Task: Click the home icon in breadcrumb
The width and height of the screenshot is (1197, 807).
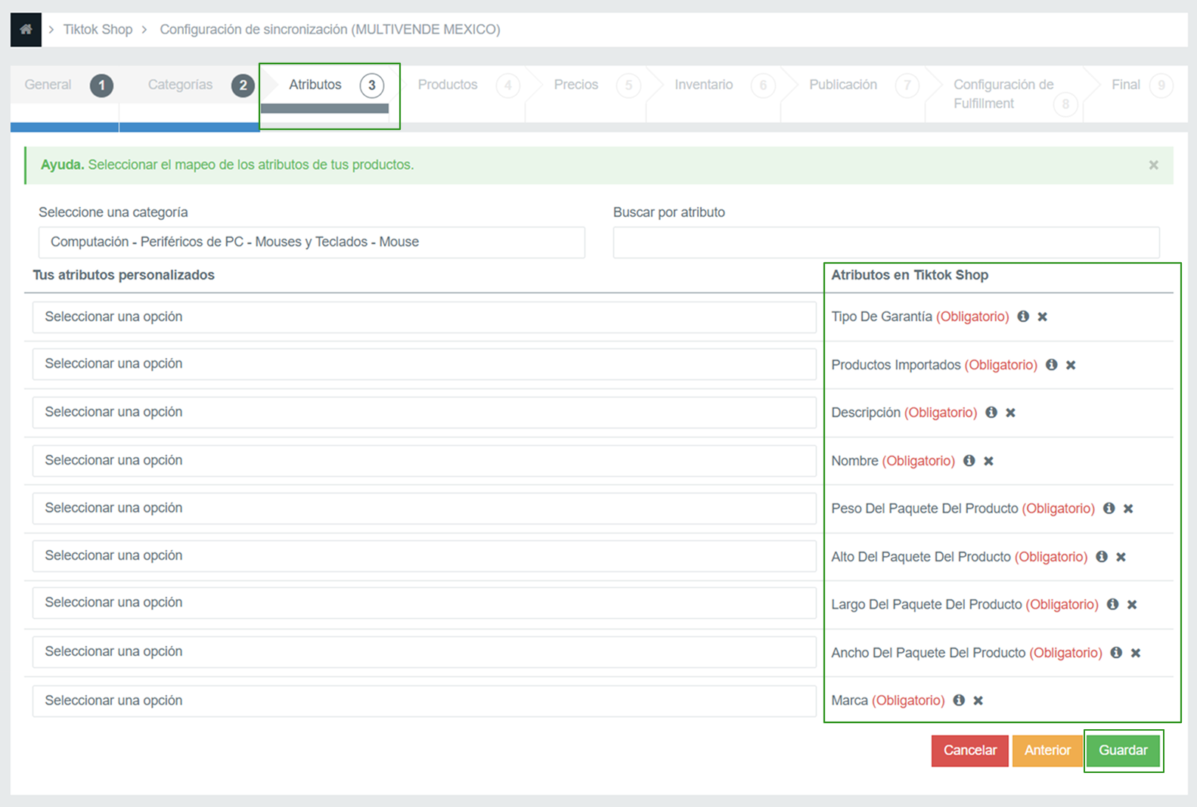Action: point(26,29)
